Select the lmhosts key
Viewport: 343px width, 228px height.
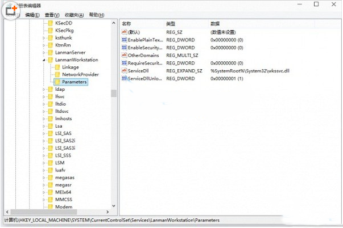(x=64, y=119)
